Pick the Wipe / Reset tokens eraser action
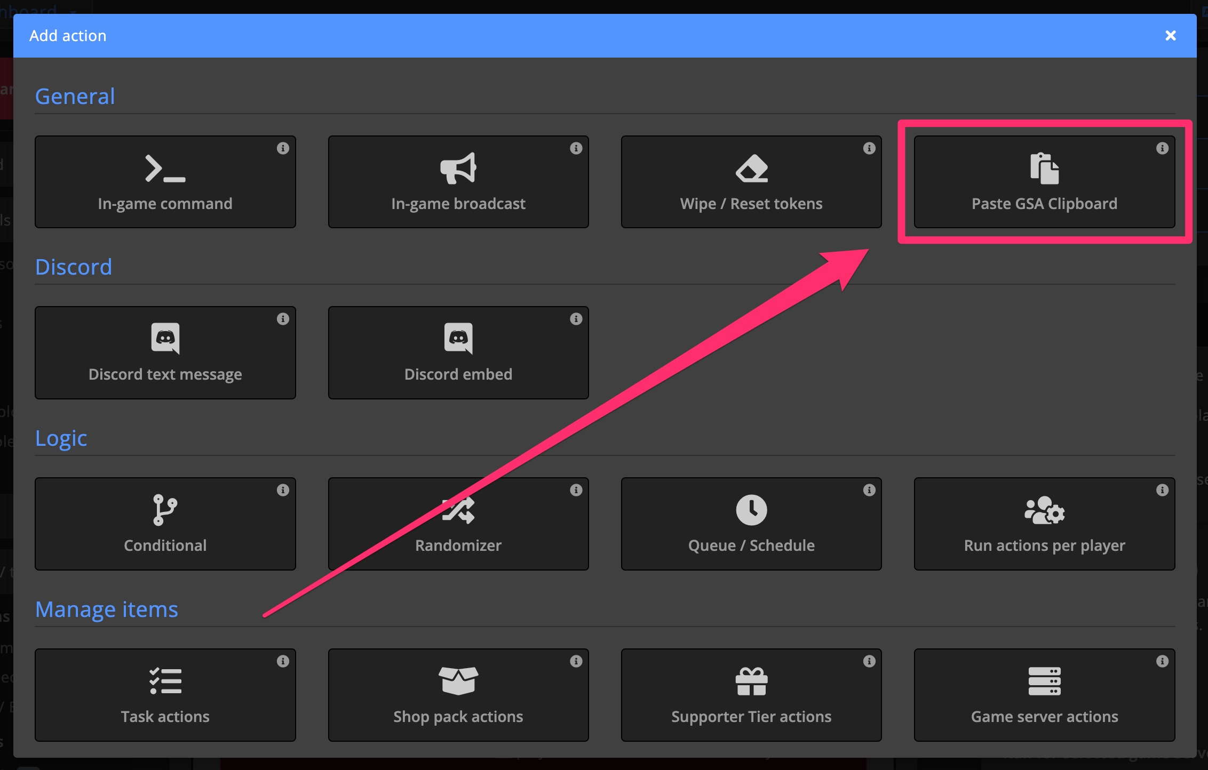The height and width of the screenshot is (770, 1208). pos(751,182)
